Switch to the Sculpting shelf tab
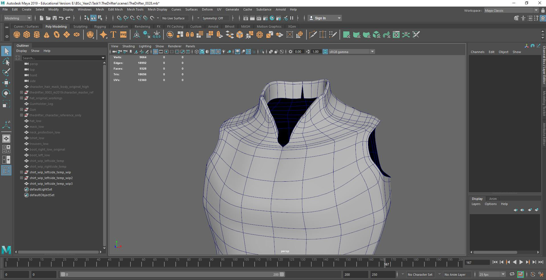 80,26
